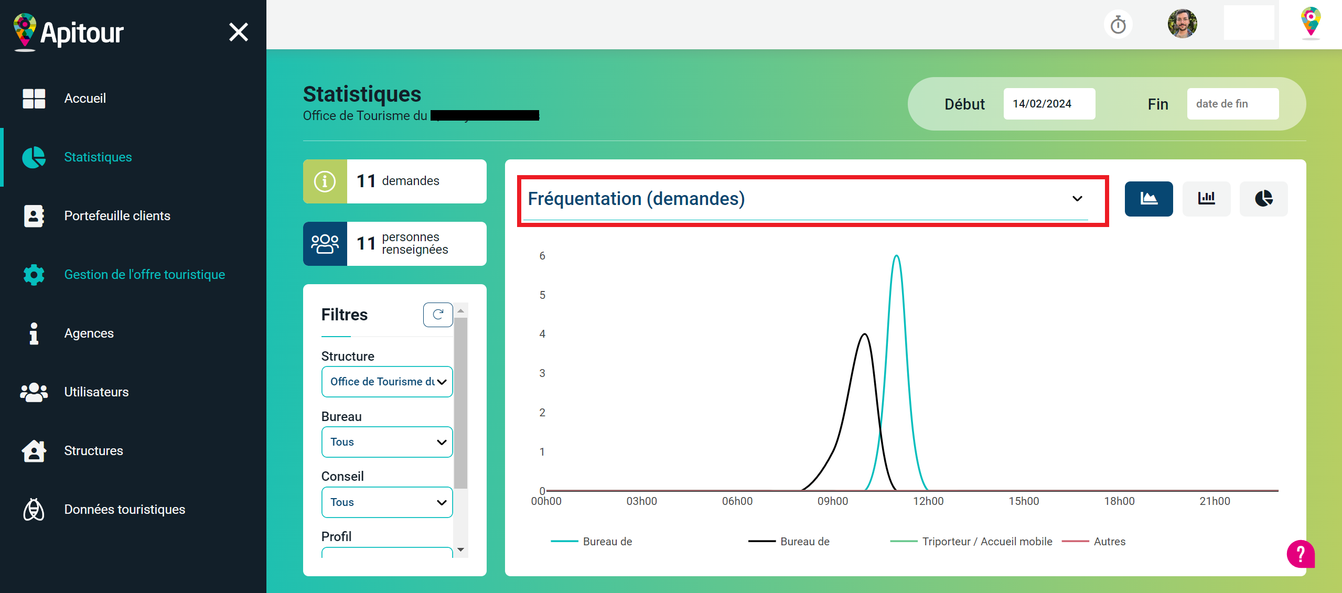Click the stopwatch timer icon
This screenshot has height=593, width=1342.
click(1118, 25)
